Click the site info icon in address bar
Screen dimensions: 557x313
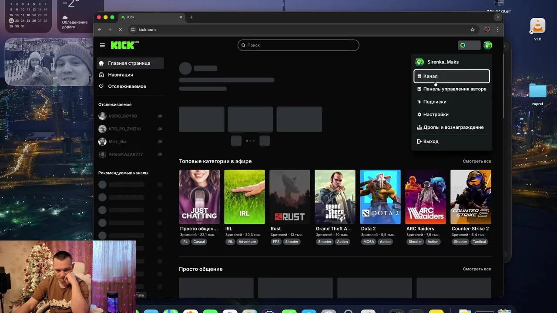[x=133, y=30]
